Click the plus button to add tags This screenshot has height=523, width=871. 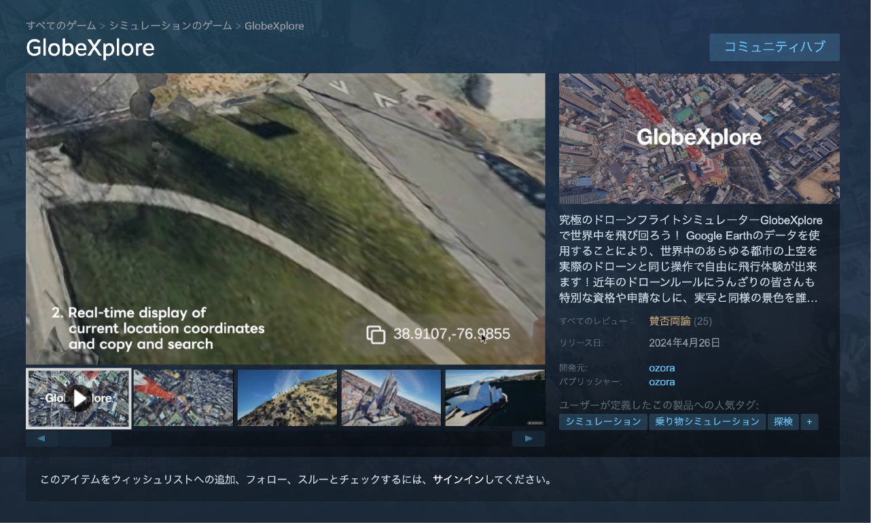point(809,422)
